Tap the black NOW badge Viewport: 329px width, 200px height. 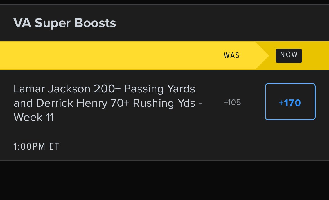(x=289, y=56)
